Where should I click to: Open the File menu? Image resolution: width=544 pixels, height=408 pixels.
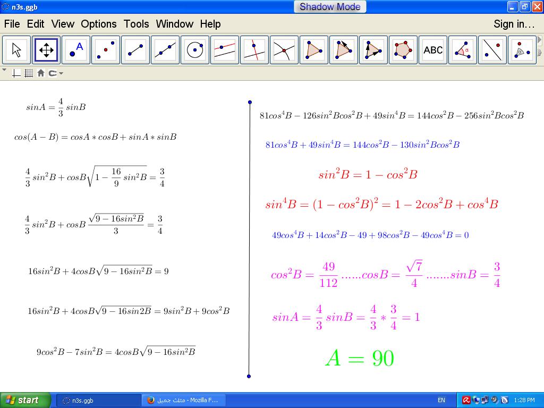pyautogui.click(x=12, y=24)
